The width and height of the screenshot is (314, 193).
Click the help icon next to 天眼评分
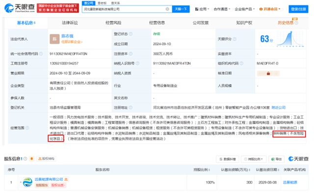[235, 39]
